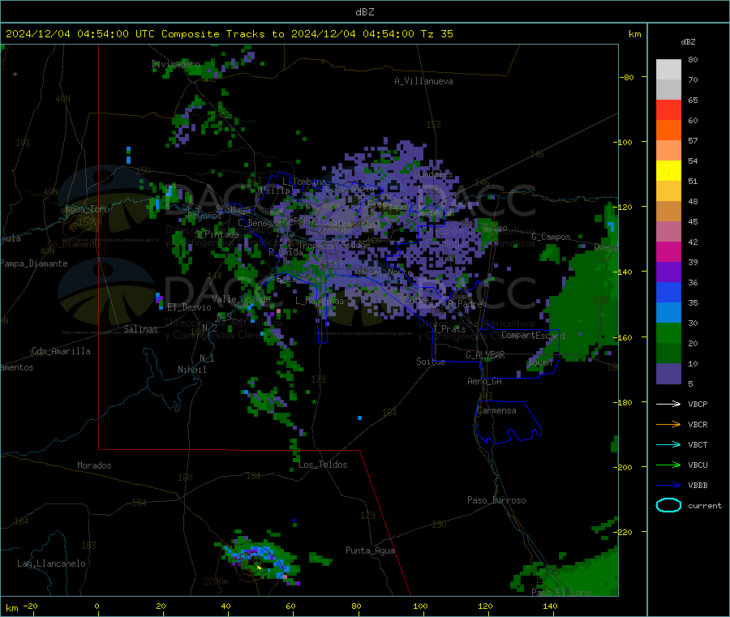730x617 pixels.
Task: Click the Paso_Barroso map label
Action: (x=496, y=500)
